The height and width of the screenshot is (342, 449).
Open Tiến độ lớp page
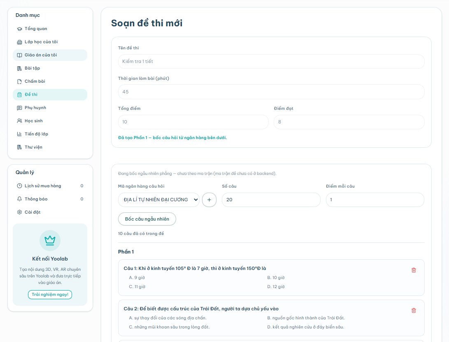click(50, 134)
